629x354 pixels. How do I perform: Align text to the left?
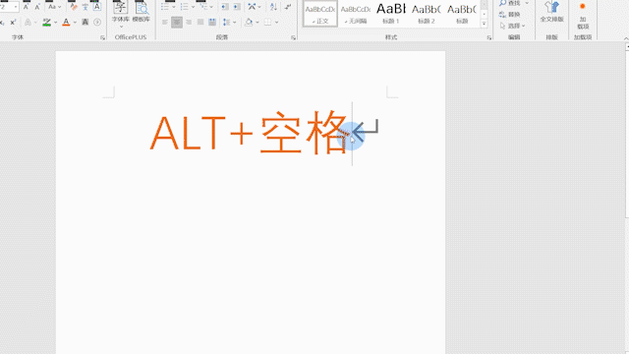click(165, 22)
